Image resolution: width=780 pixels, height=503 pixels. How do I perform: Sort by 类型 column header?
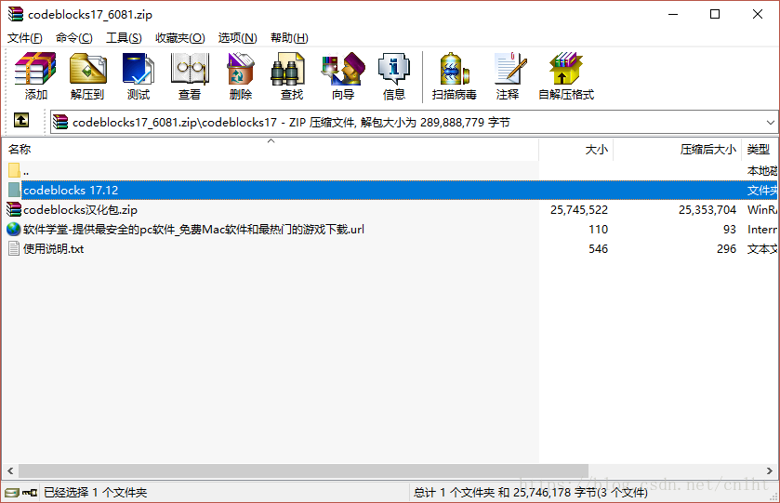click(x=760, y=150)
